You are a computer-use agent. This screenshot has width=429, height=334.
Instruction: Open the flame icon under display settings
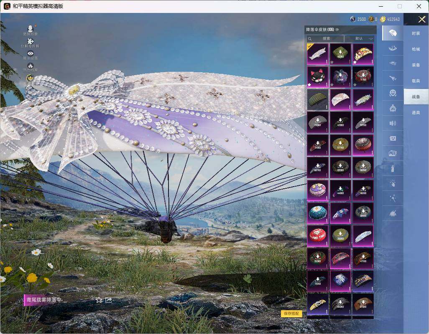coord(31,67)
